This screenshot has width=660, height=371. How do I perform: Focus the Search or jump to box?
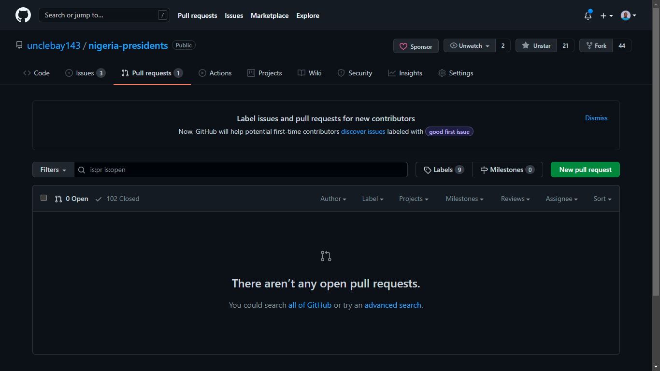pyautogui.click(x=104, y=15)
